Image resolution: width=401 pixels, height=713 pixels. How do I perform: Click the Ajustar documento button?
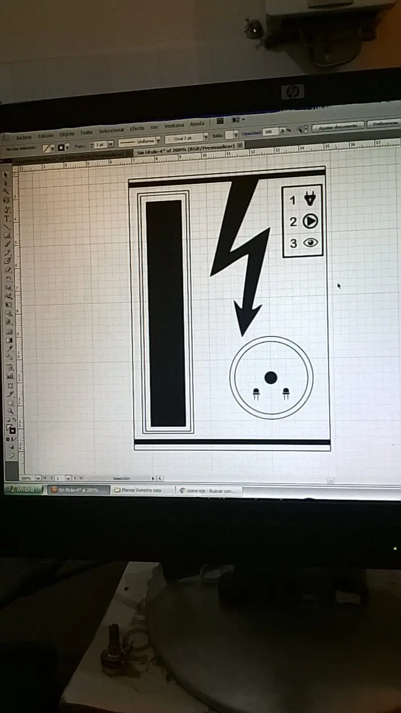coord(338,127)
